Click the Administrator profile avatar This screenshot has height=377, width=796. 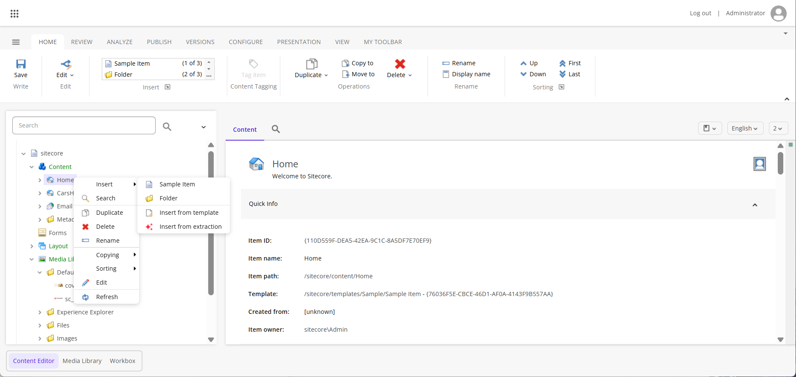pyautogui.click(x=778, y=13)
